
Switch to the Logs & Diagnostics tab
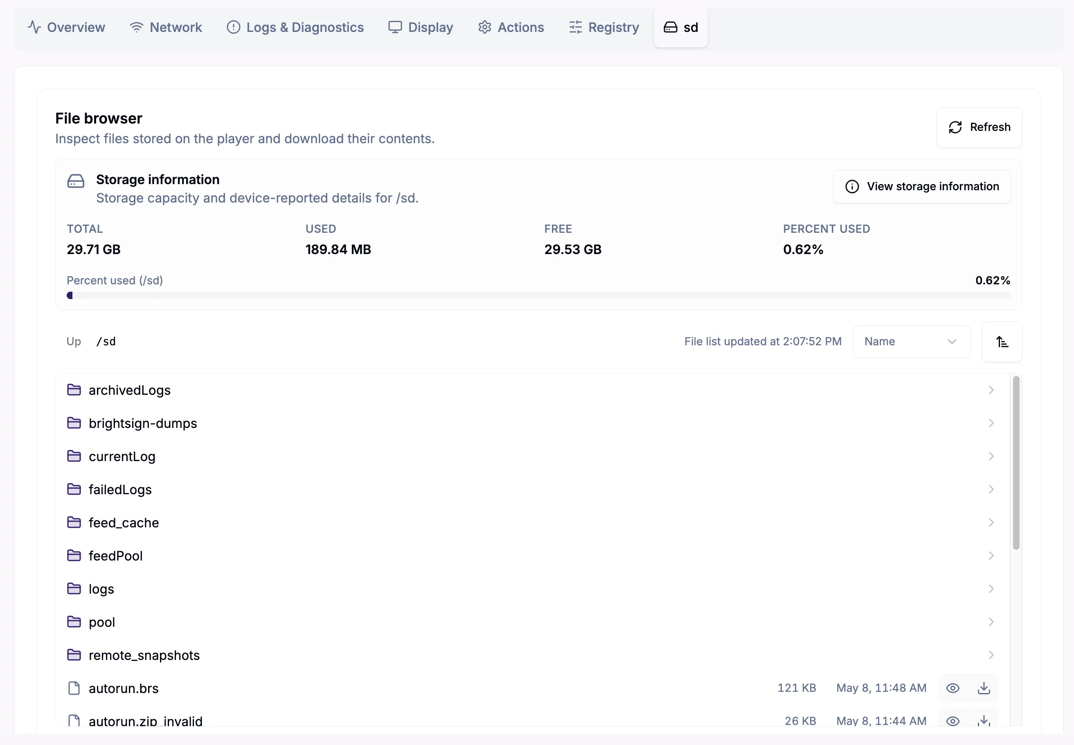tap(295, 27)
